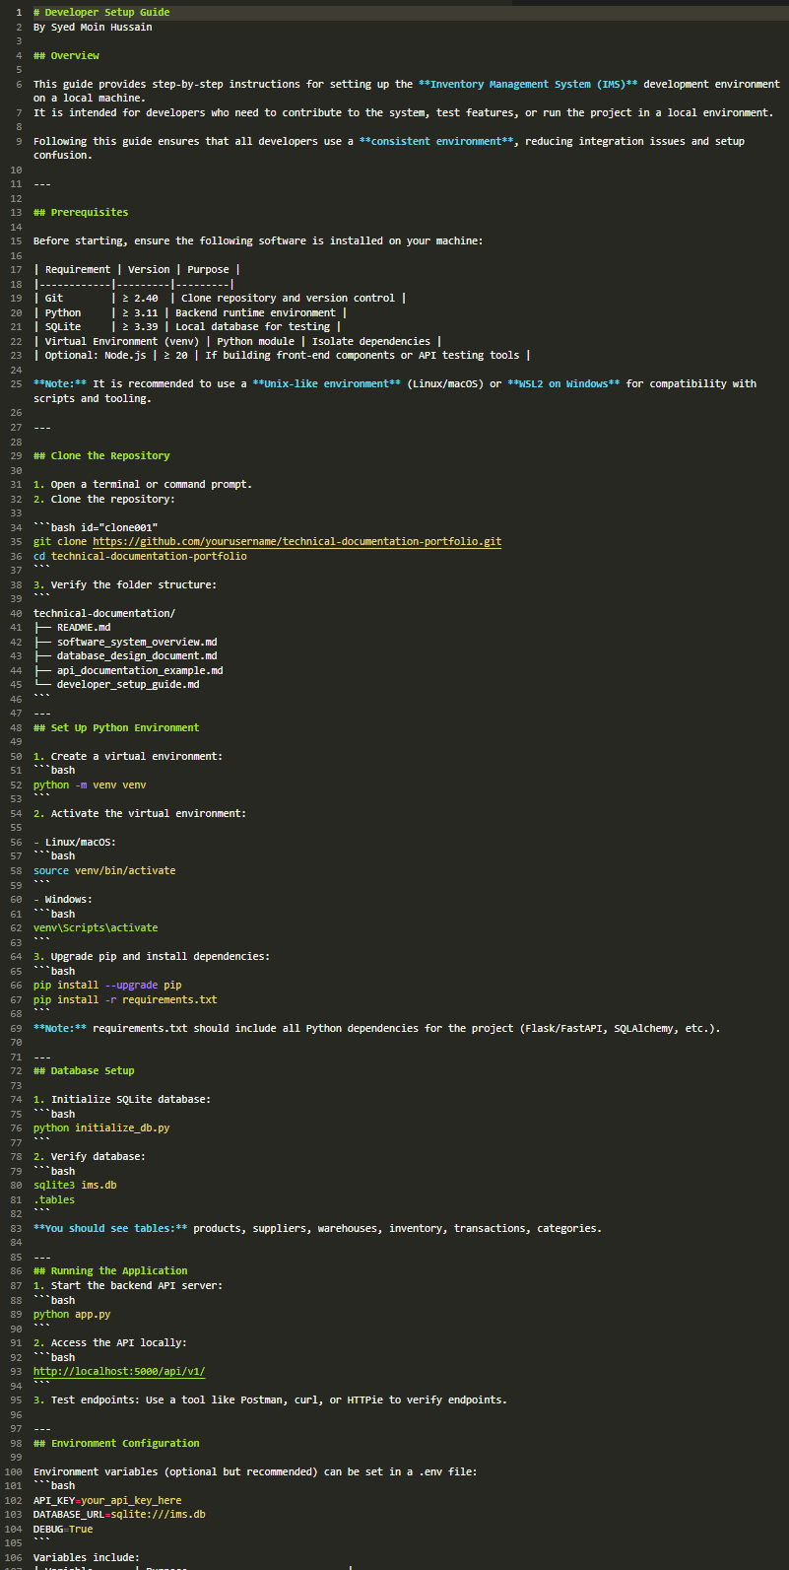
Task: Click the 'venv\Scripts\activate' Windows command
Action: pos(96,927)
